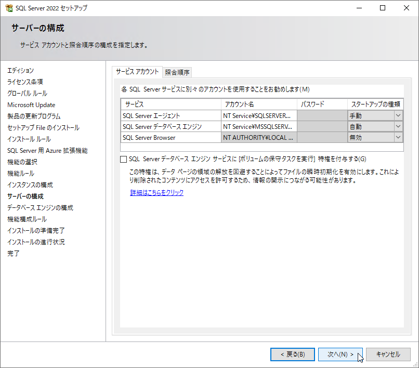Click the データベース エンジンの構成 step

tap(40, 208)
